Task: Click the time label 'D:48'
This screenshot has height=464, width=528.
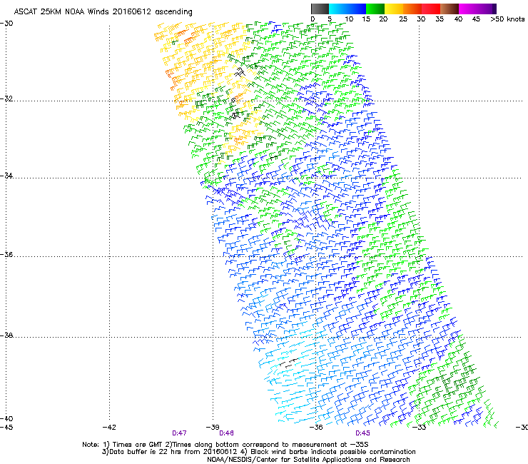Action: pos(226,433)
